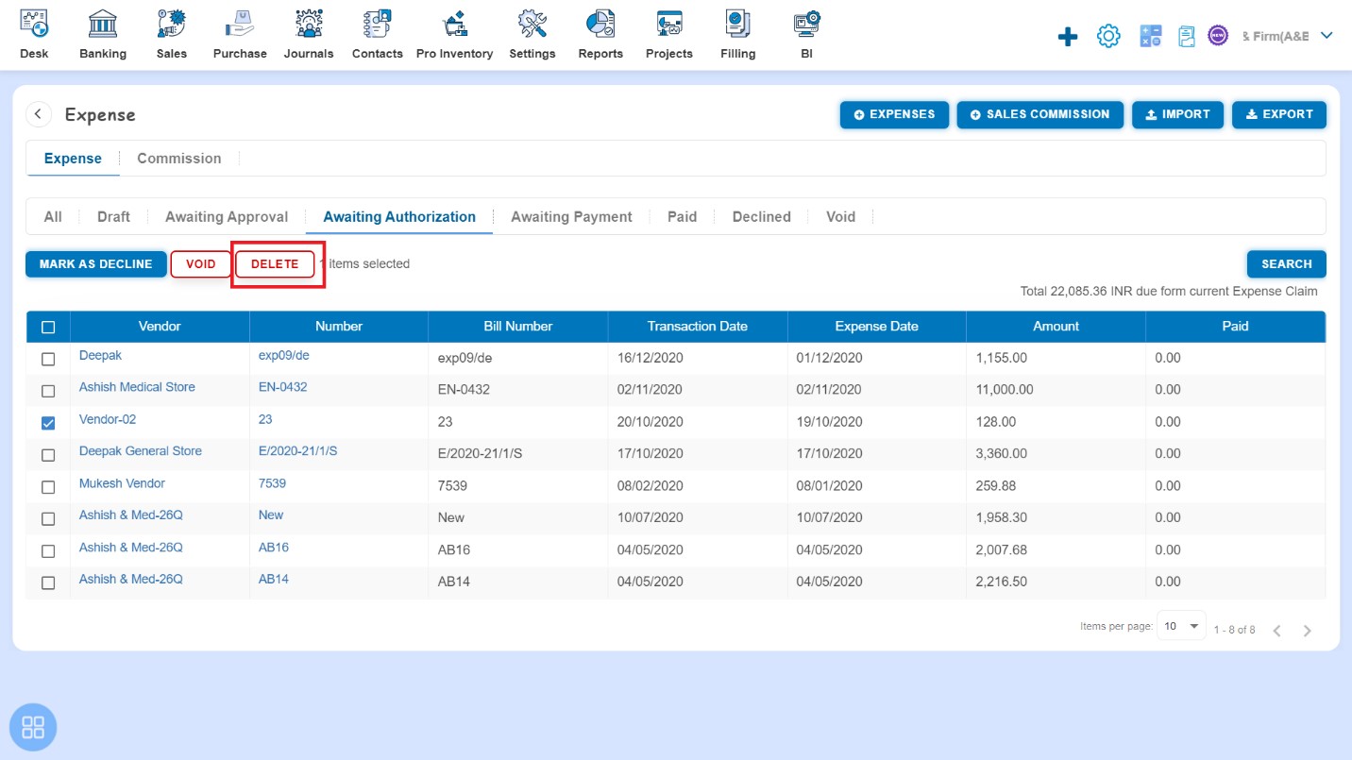Check the checkbox for AB16 row
This screenshot has height=760, width=1352.
click(48, 551)
